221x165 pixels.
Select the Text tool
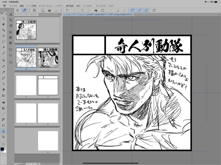[x=3, y=131]
